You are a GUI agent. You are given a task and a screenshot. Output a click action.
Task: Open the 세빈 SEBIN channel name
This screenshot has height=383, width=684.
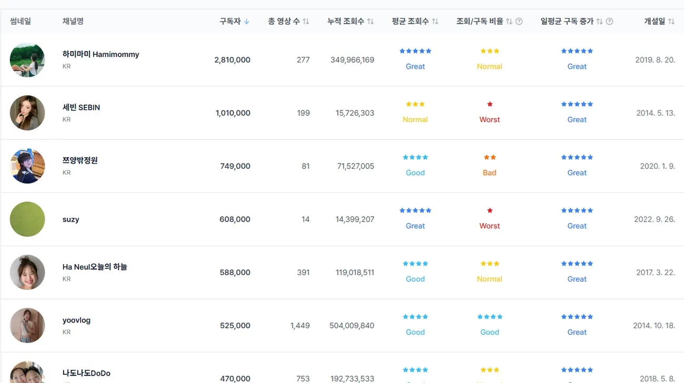81,107
